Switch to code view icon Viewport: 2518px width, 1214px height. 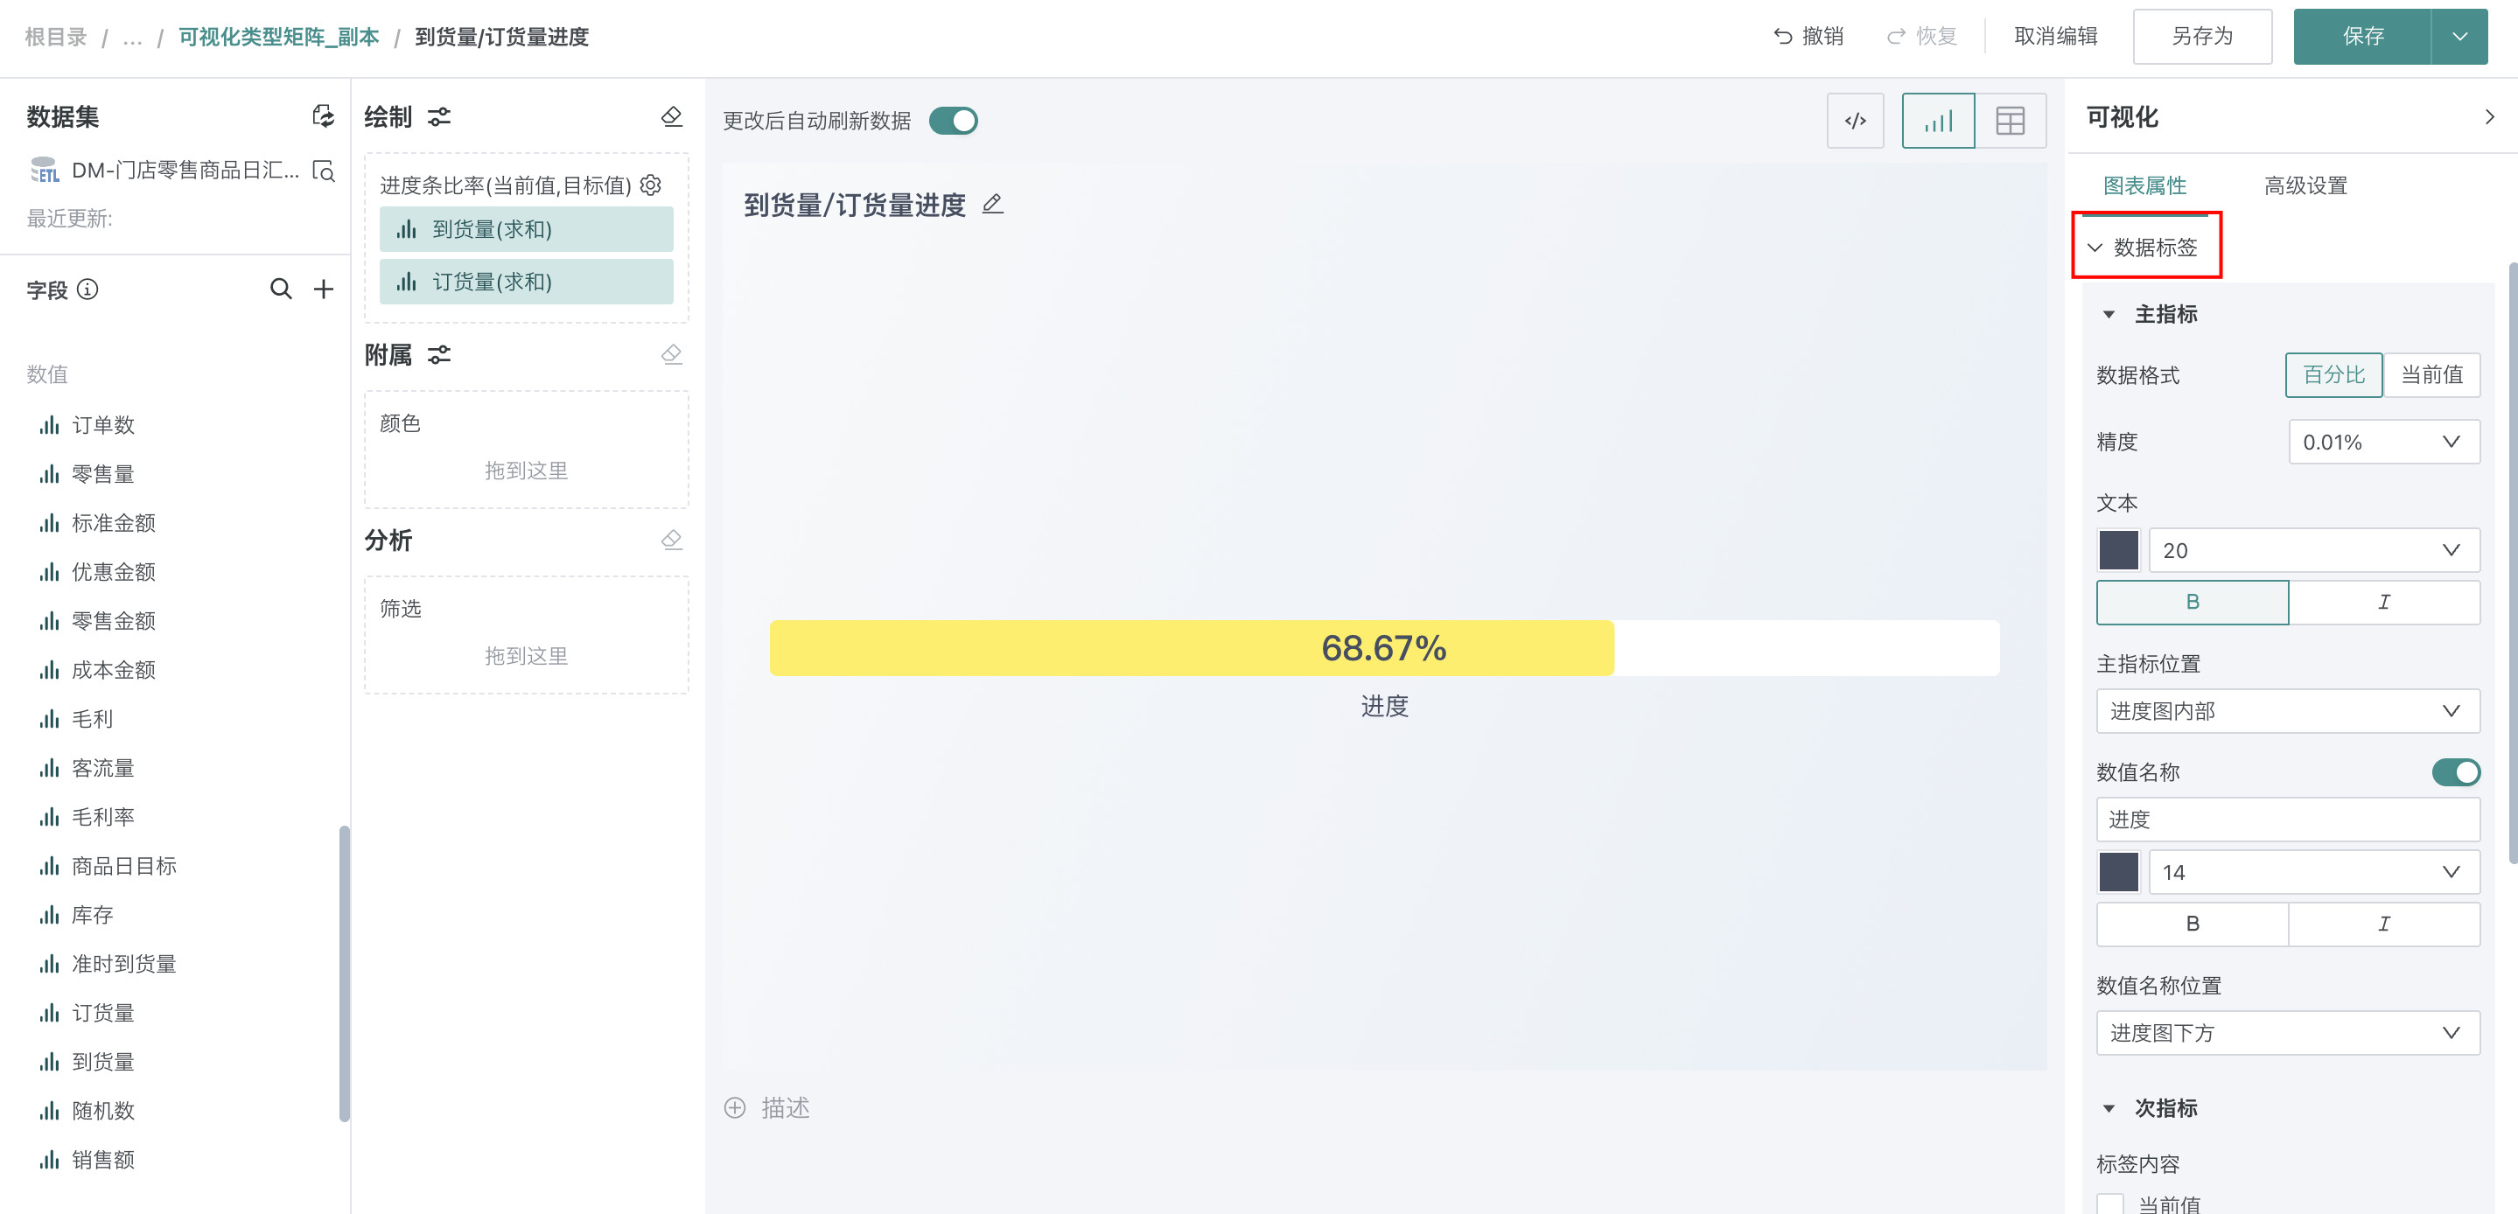(x=1854, y=122)
